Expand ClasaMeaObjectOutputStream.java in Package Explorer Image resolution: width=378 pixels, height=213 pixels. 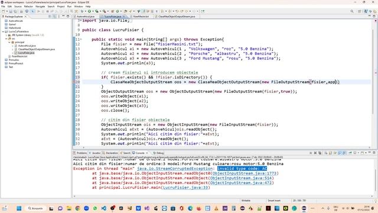pos(12,49)
